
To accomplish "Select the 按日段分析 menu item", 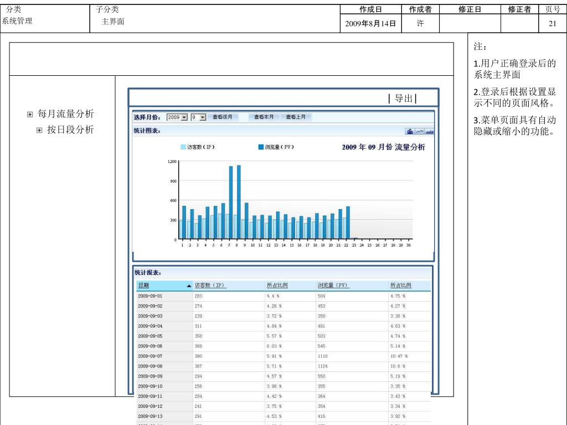I will coord(70,130).
